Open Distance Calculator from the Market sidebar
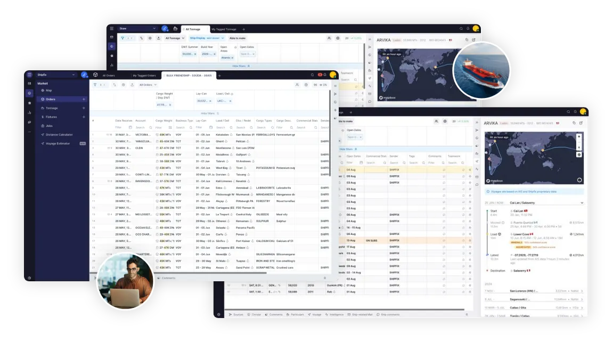Image resolution: width=613 pixels, height=342 pixels. pyautogui.click(x=59, y=134)
